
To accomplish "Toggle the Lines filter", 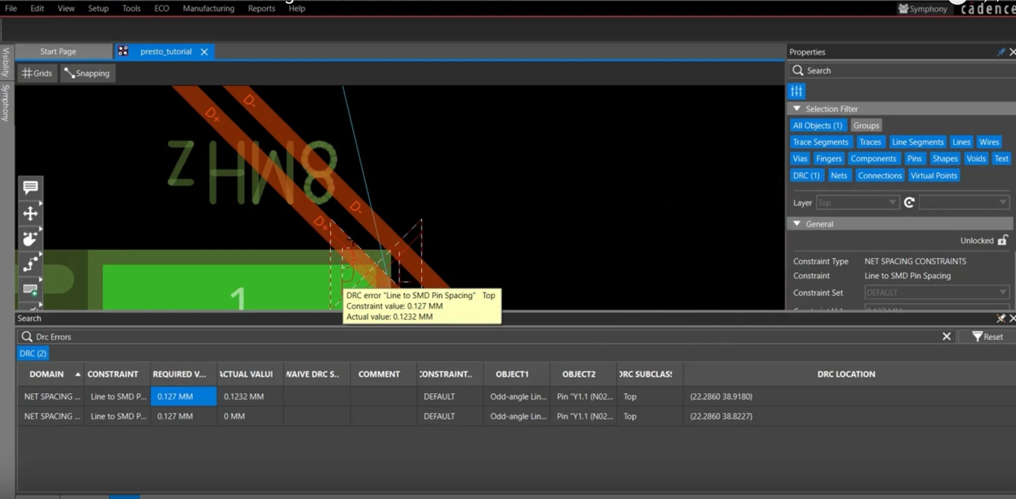I will click(x=962, y=142).
